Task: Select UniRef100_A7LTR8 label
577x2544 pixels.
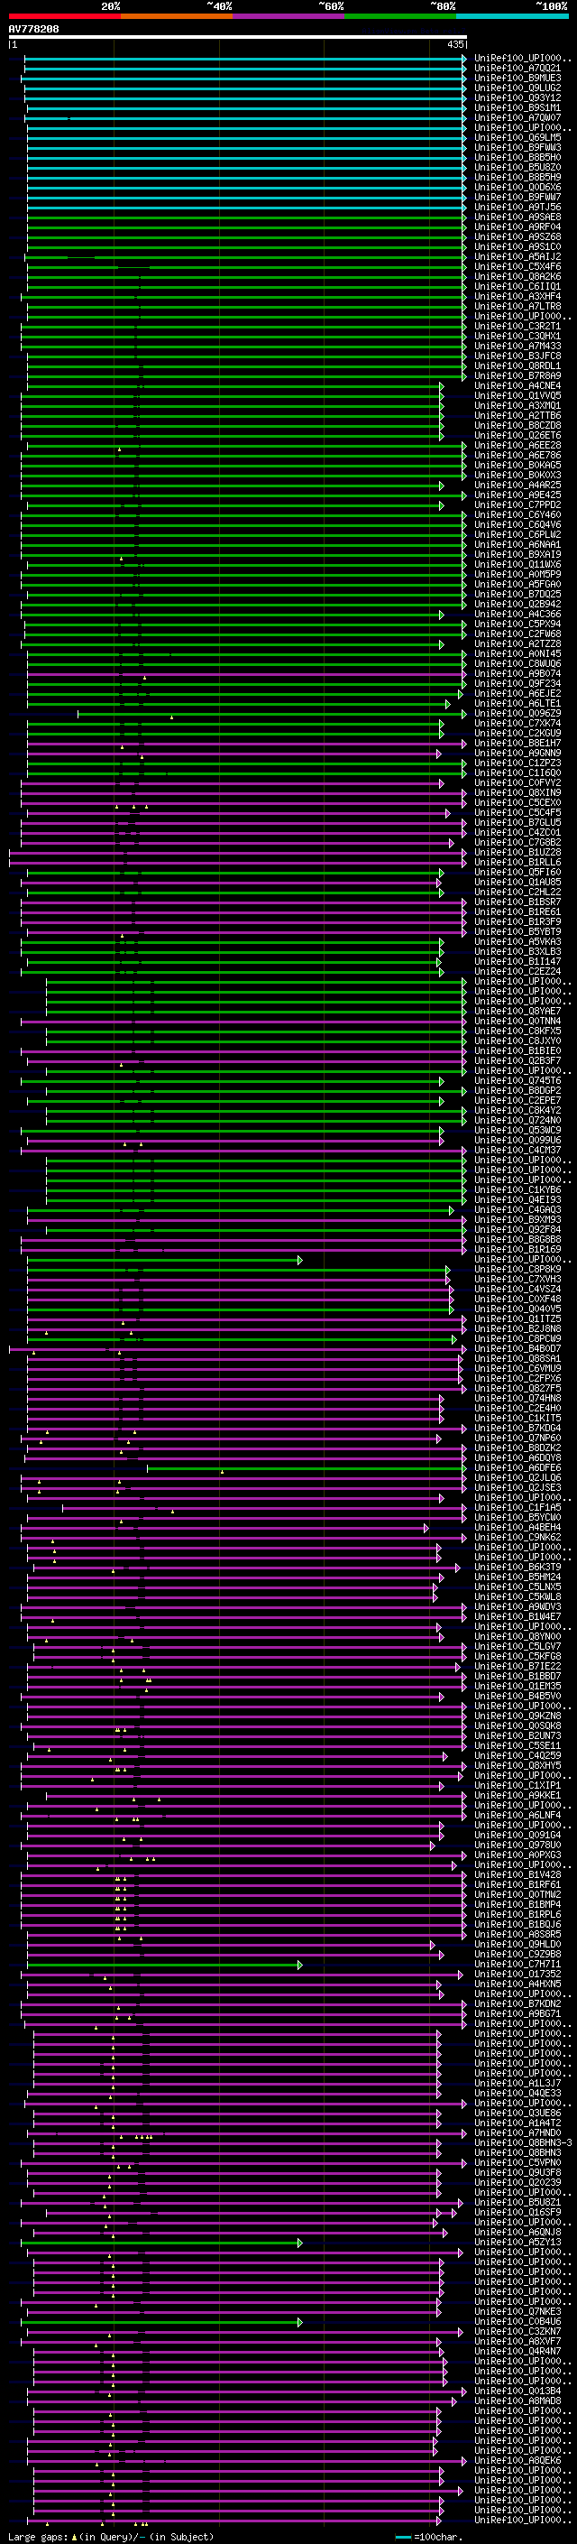Action: tap(517, 306)
